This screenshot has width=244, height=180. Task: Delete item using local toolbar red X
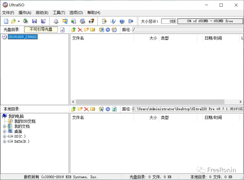(86, 109)
